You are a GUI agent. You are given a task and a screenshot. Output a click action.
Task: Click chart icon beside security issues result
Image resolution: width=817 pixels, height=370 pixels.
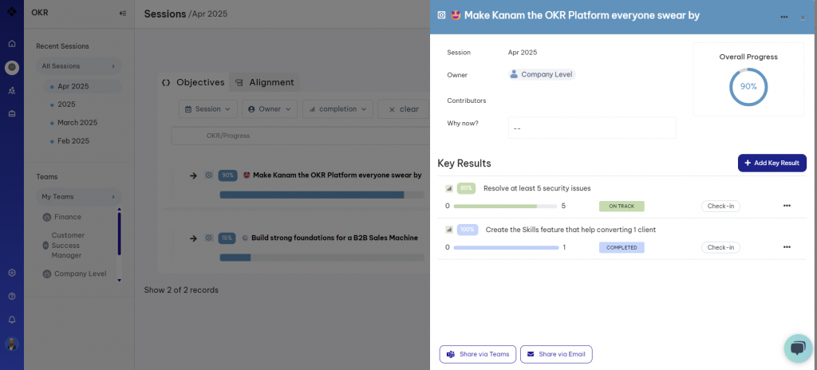(448, 189)
